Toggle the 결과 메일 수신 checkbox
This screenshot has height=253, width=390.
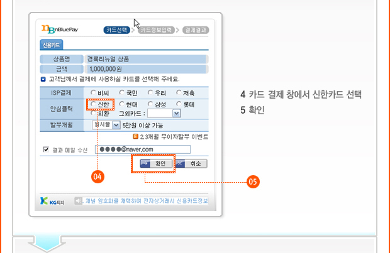click(46, 149)
